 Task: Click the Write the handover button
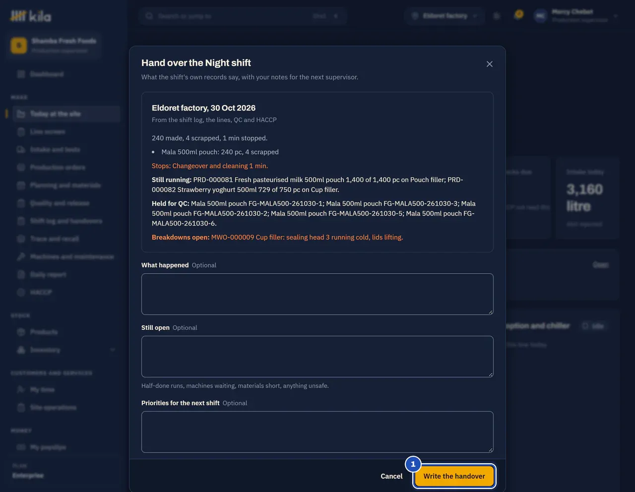[454, 476]
